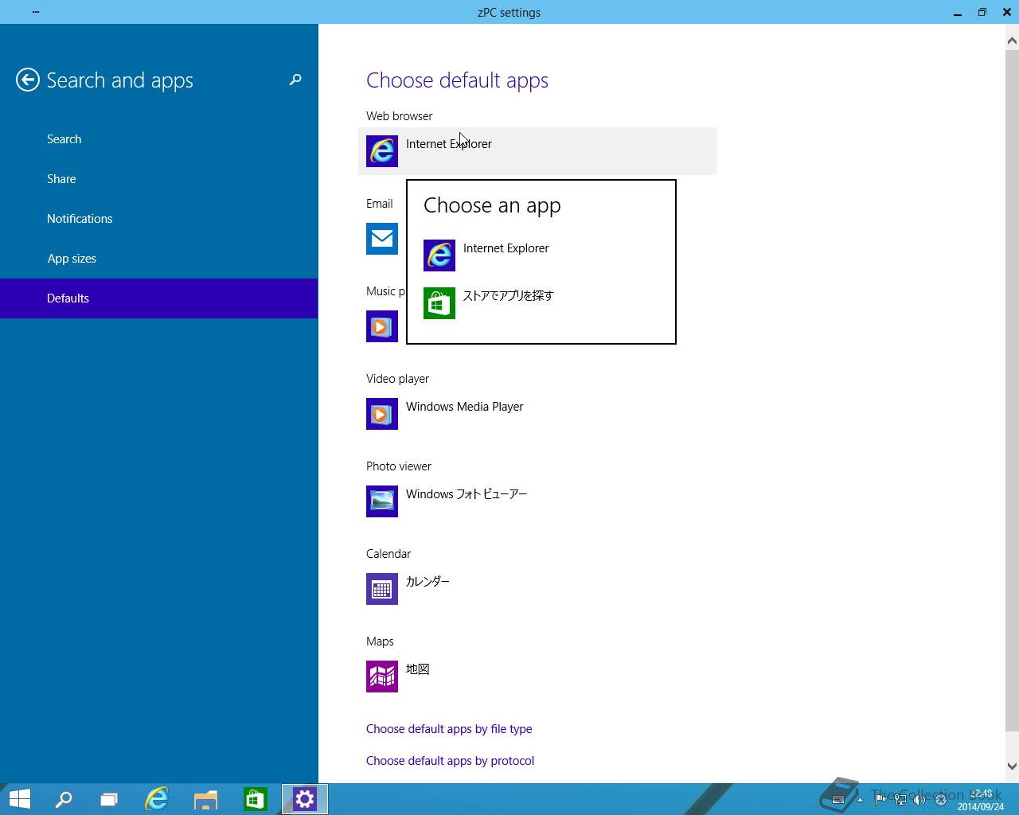Screen dimensions: 1019x815
Task: Click the Photo viewer default app icon
Action: 382,501
